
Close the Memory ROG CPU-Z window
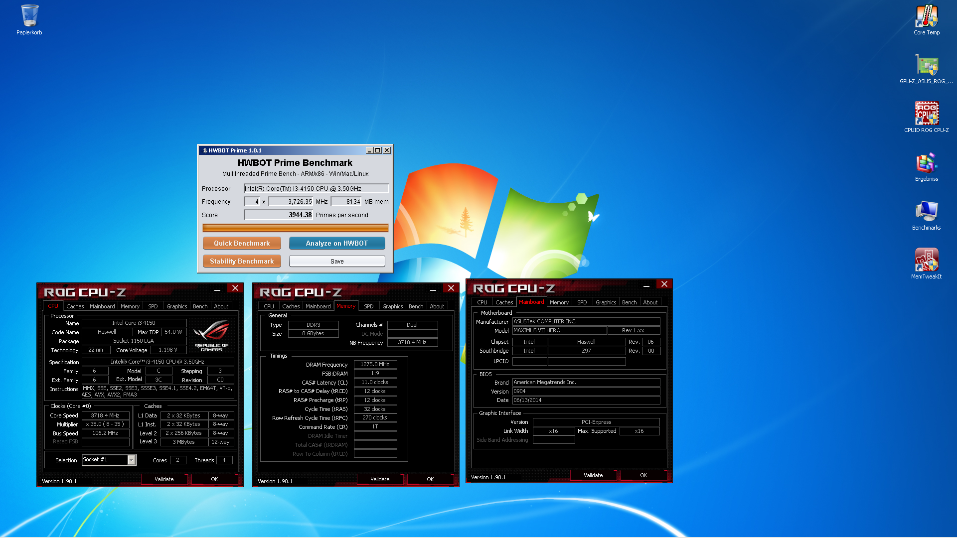[x=451, y=288]
